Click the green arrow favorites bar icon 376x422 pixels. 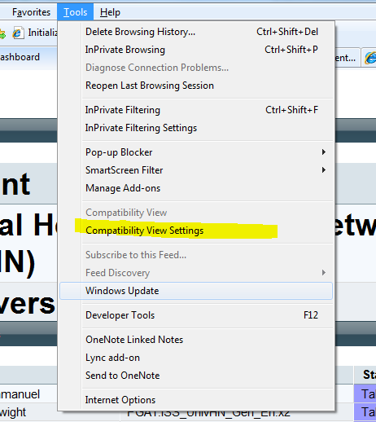(x=2, y=34)
